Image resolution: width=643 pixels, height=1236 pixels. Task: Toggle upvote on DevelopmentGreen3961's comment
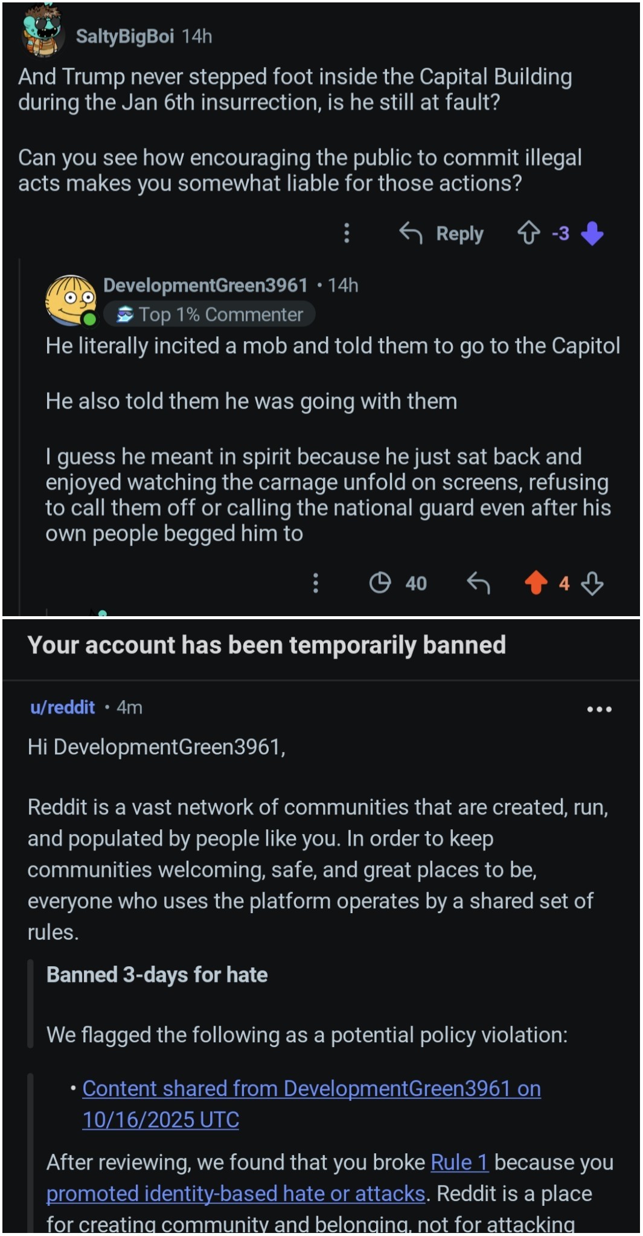(536, 583)
